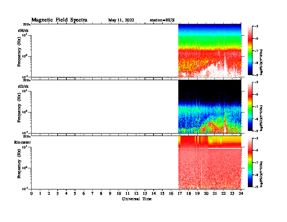Viewport: 287px width, 222px height.
Task: Click hour 21 on the Universal Time axis
Action: (x=215, y=194)
